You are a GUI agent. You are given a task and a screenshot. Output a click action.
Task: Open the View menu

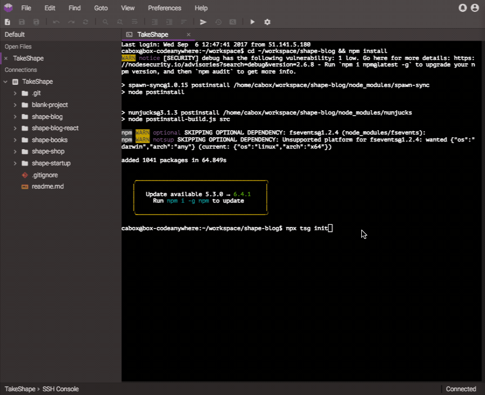(128, 8)
